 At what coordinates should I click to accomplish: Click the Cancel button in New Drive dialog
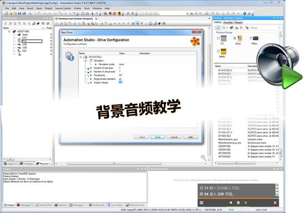[174, 137]
